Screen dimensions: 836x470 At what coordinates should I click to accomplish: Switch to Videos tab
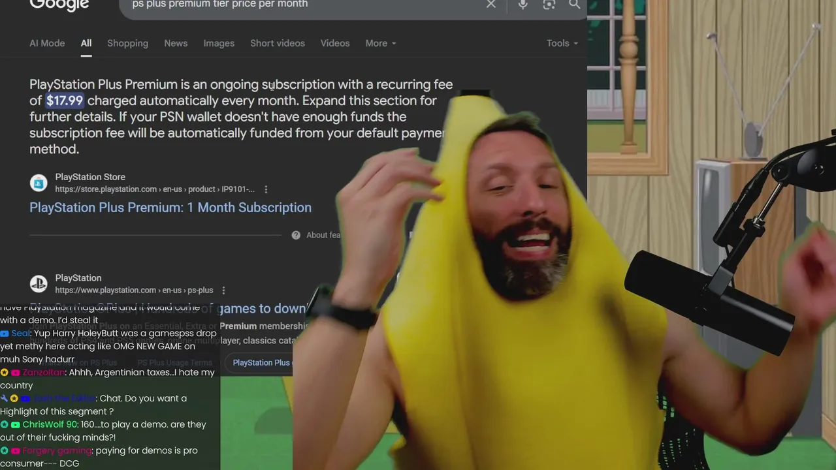pyautogui.click(x=335, y=43)
